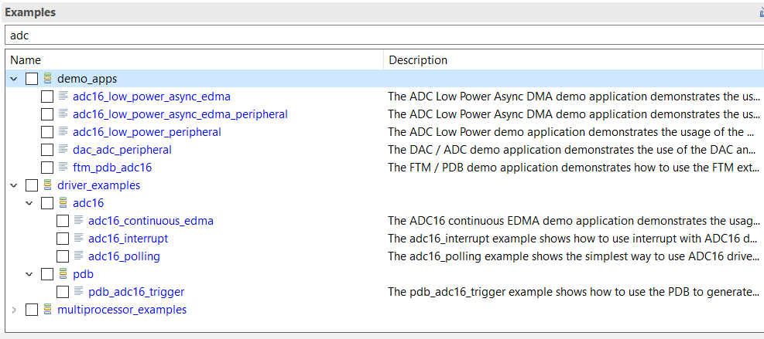Click the pdb_adc16_trigger example file icon
The image size is (764, 339).
click(x=78, y=292)
